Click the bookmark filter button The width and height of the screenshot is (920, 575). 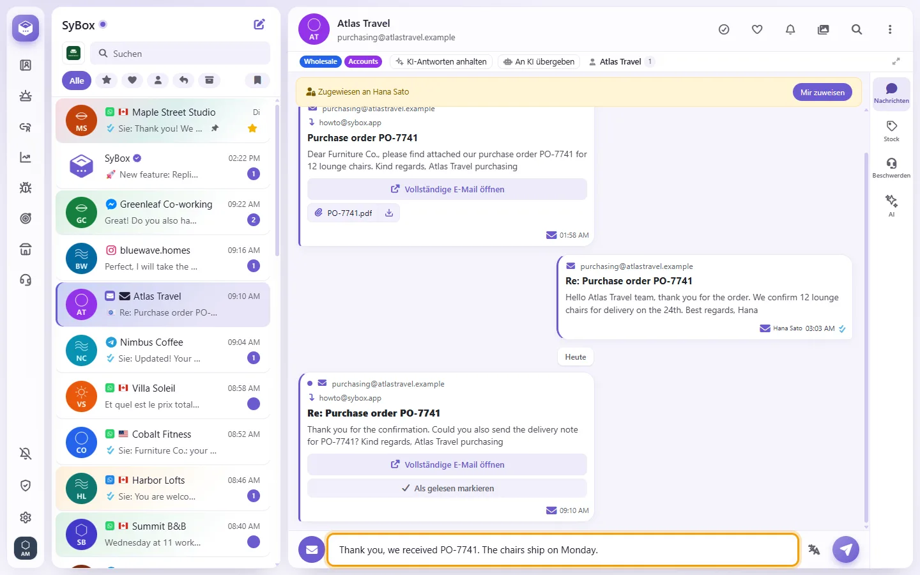[257, 80]
